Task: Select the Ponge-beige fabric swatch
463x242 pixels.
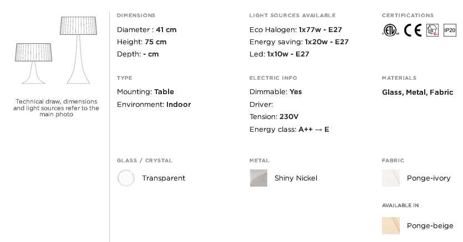Action: 391,225
